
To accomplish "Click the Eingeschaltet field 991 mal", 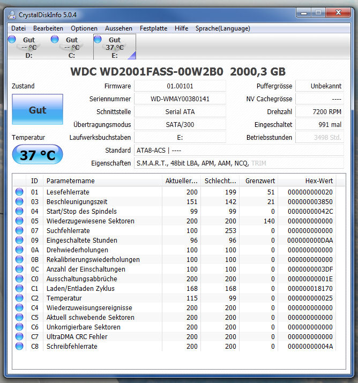I will [319, 125].
